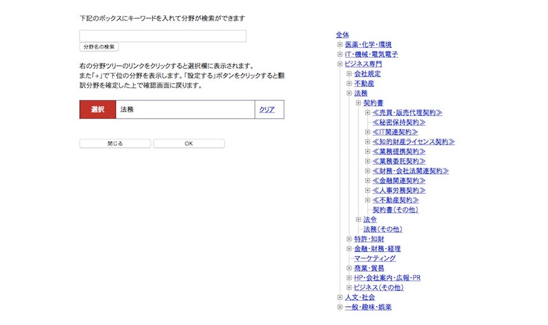548x325 pixels.
Task: Choose the 契約書(その他) link
Action: [395, 209]
